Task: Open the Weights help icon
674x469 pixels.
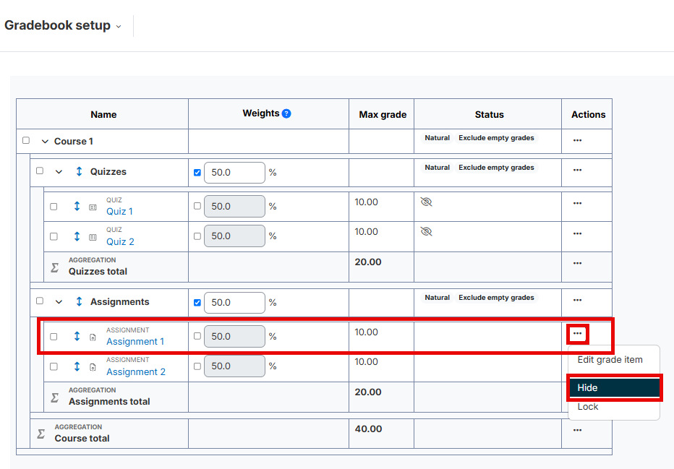Action: coord(286,113)
